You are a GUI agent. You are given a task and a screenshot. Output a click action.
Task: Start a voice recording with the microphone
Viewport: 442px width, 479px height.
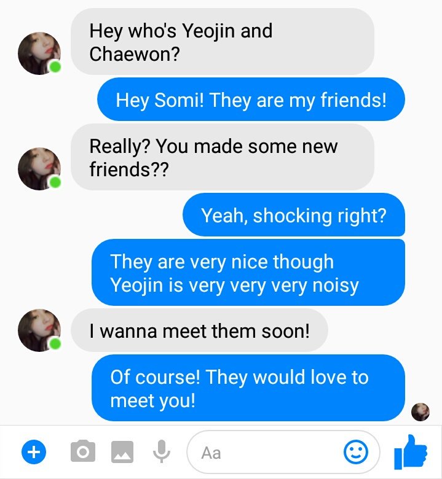pos(162,451)
